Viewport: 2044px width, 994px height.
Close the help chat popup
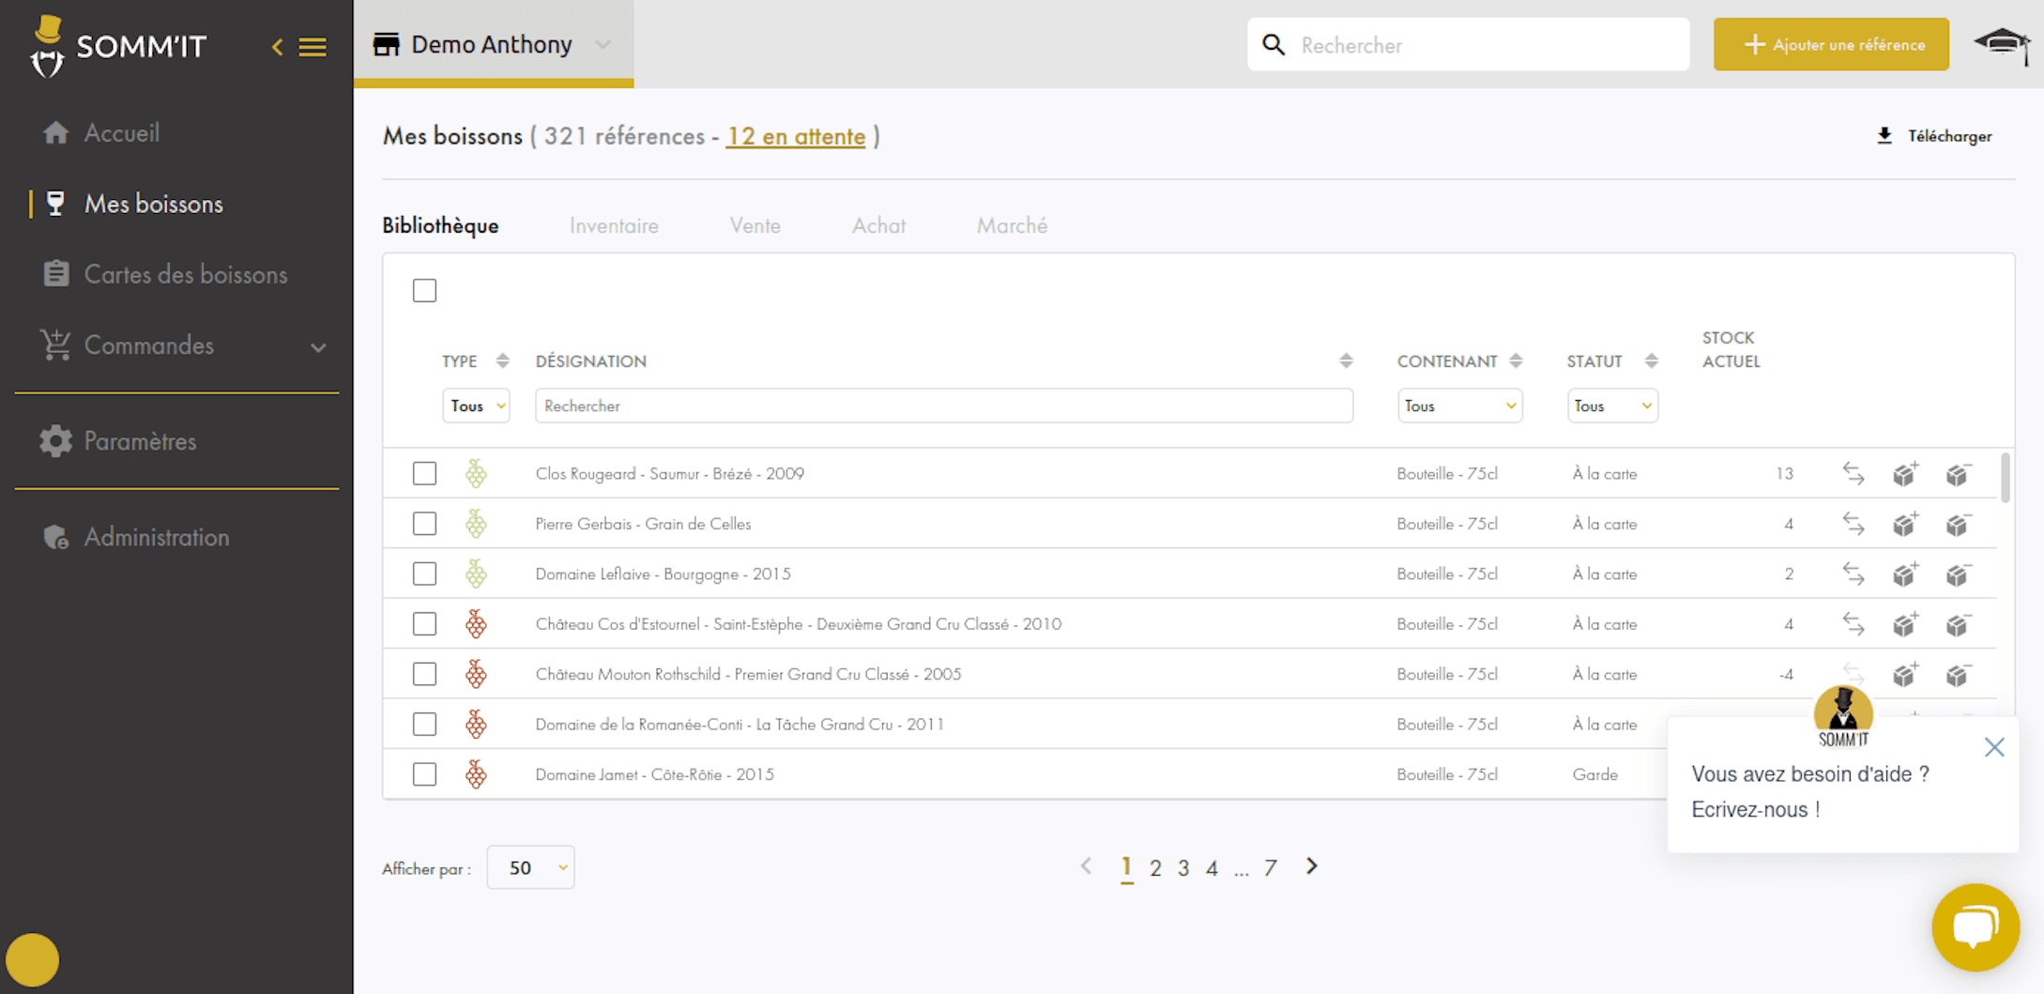pyautogui.click(x=1994, y=747)
